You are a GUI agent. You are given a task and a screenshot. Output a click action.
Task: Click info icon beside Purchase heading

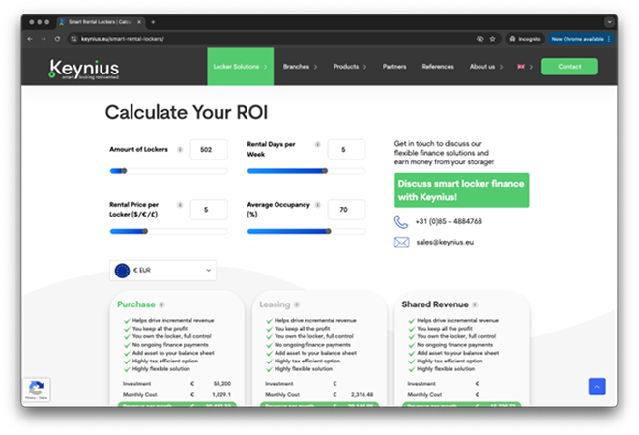tap(161, 304)
